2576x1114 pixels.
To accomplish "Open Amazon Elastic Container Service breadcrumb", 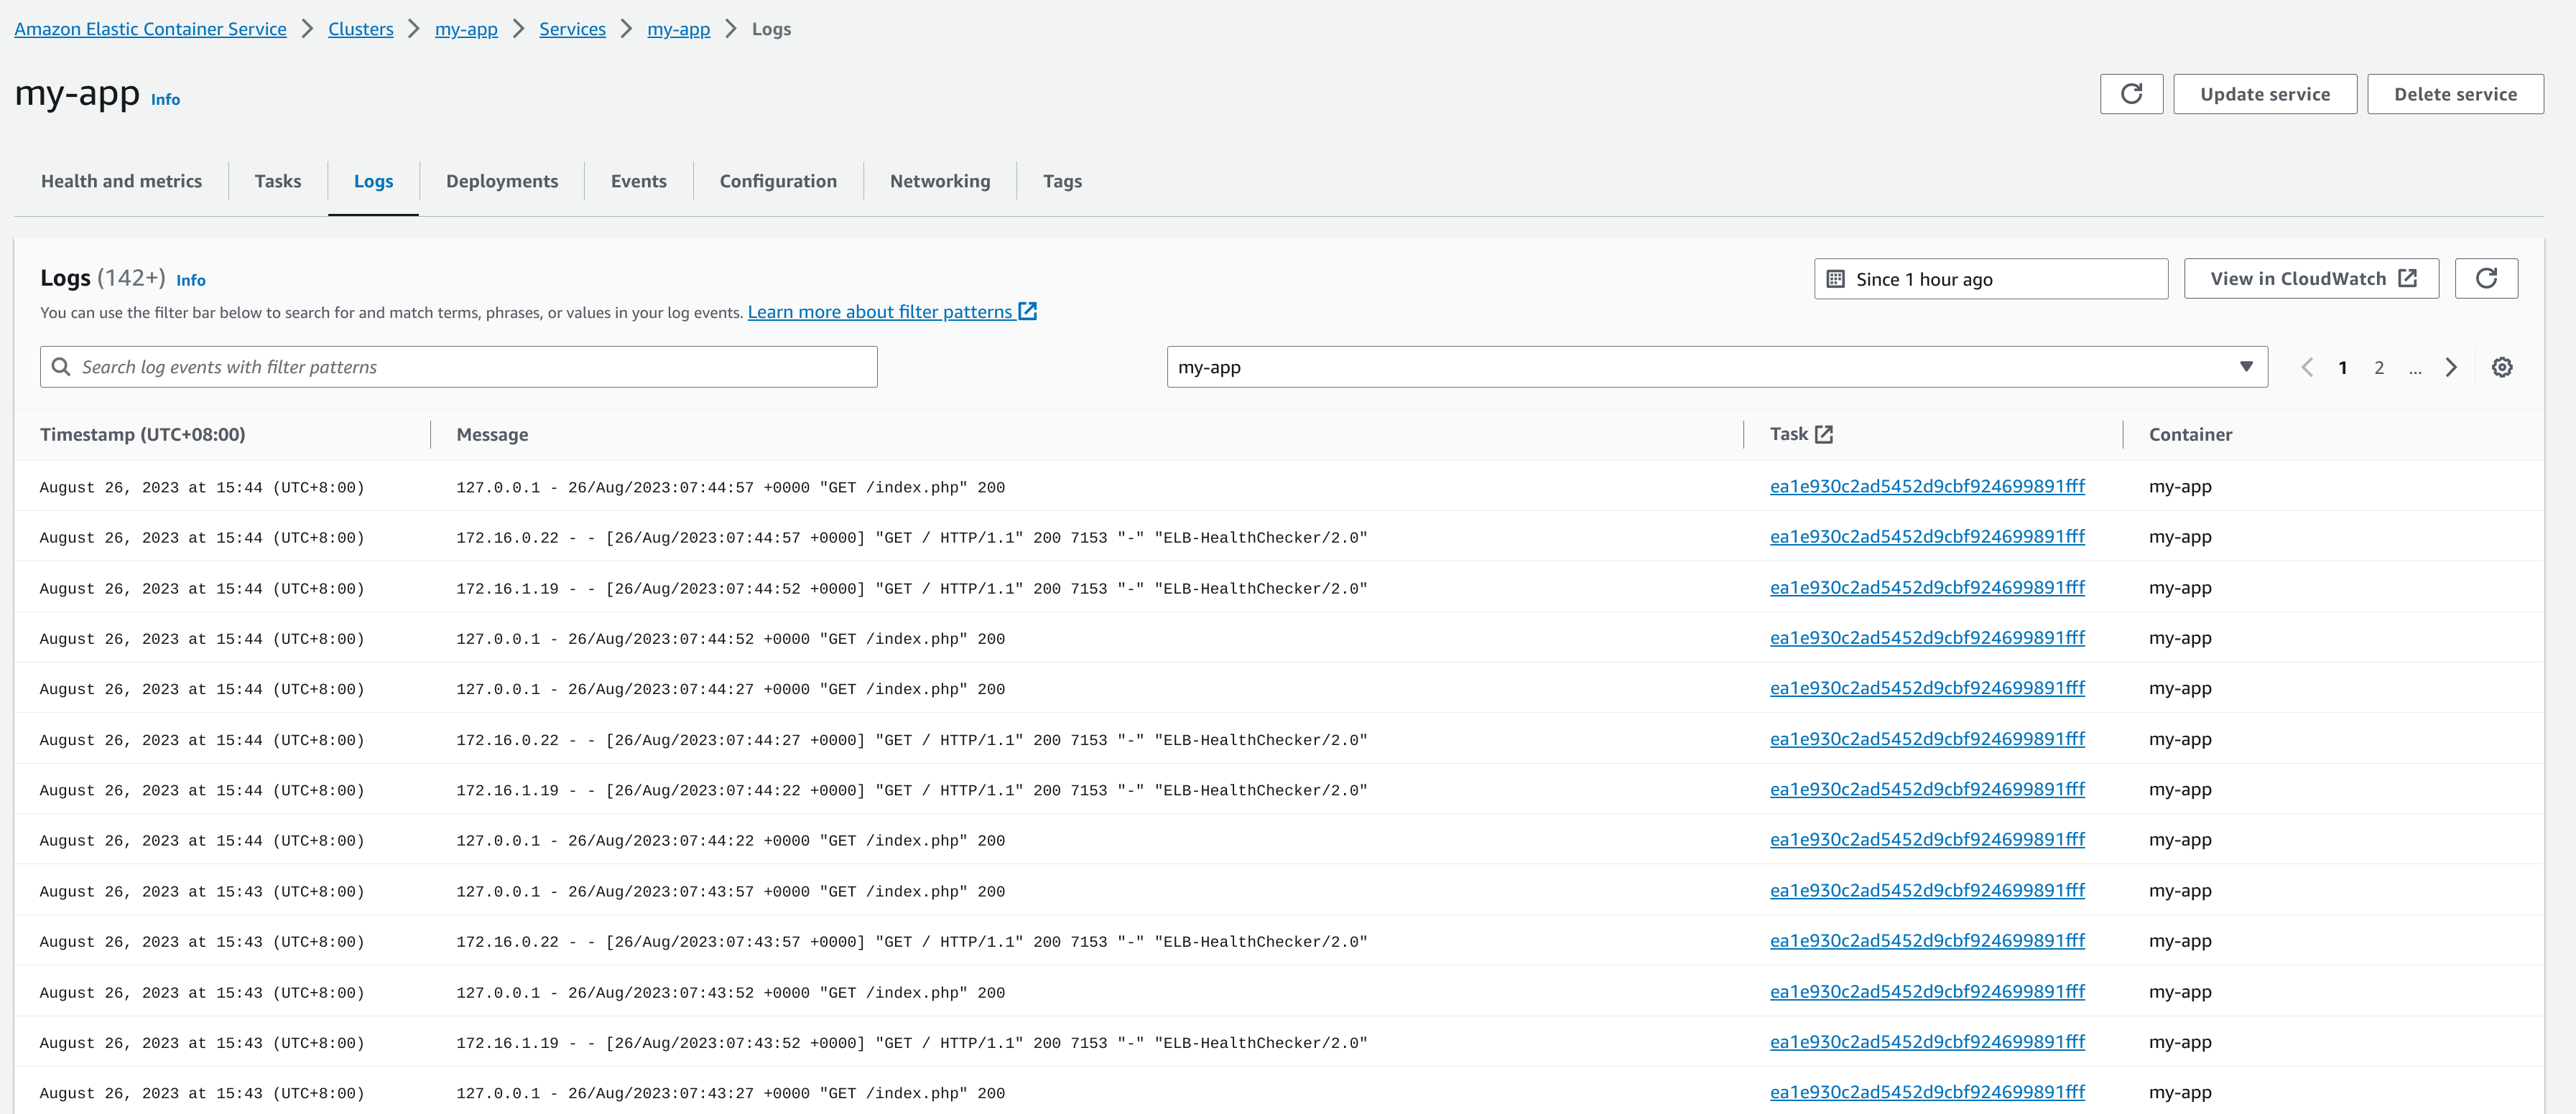I will 150,29.
